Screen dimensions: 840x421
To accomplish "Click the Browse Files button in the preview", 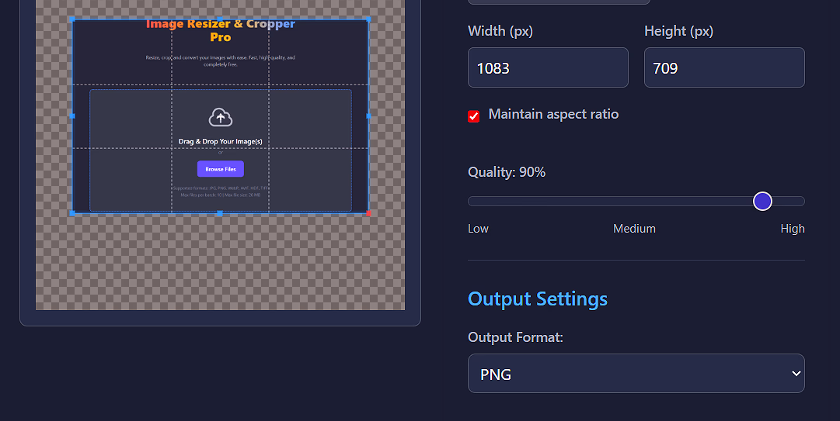I will [x=221, y=169].
